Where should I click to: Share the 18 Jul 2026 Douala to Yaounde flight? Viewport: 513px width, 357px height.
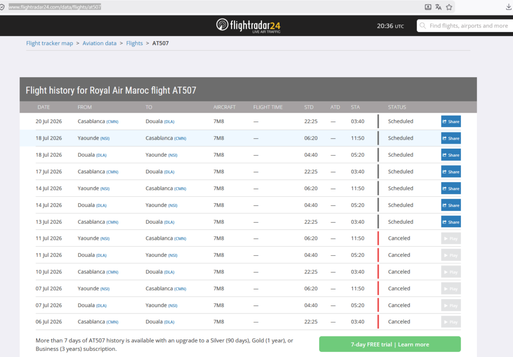(x=451, y=155)
